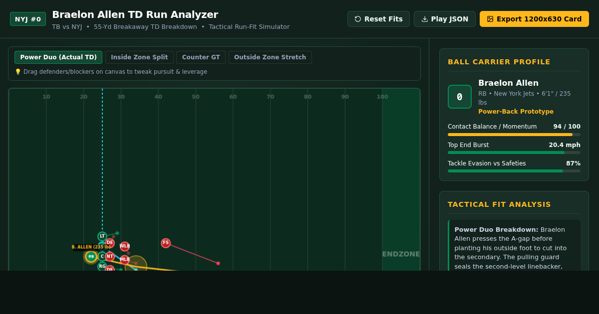This screenshot has height=314, width=599.
Task: Open the Outside Zone Stretch tab
Action: click(270, 57)
